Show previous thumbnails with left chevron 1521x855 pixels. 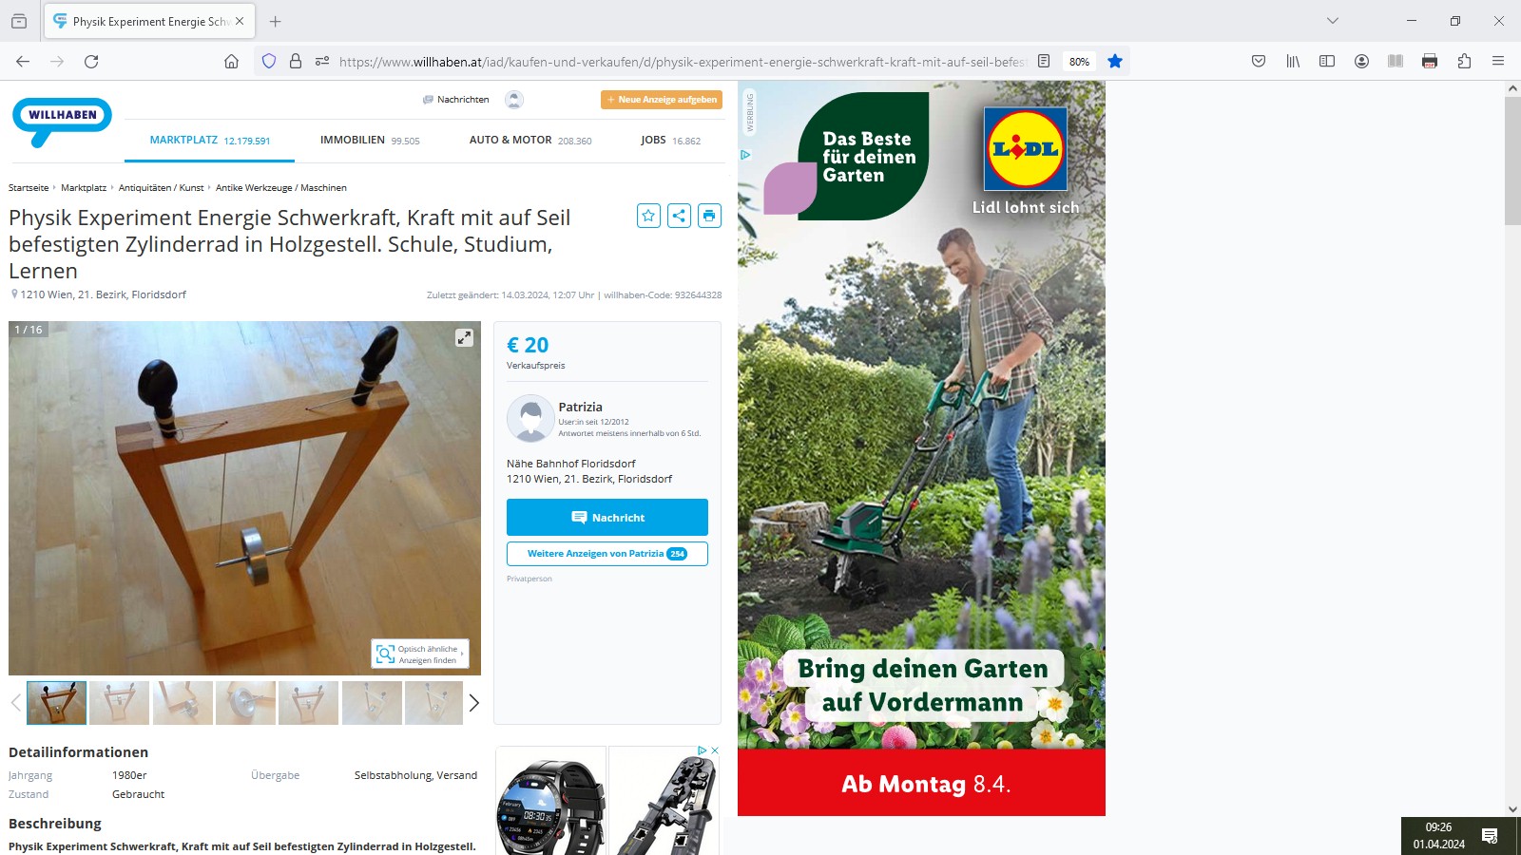click(15, 703)
